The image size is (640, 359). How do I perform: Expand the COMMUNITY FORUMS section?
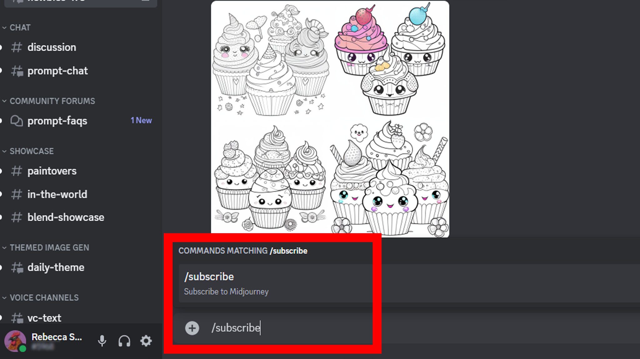tap(52, 101)
